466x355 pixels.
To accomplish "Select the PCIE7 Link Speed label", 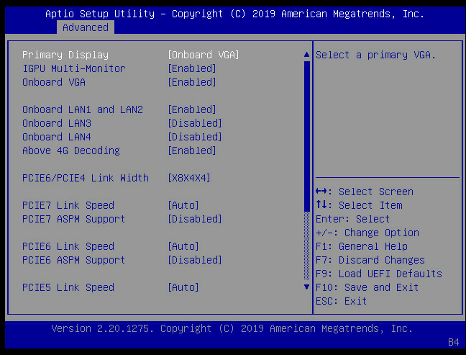I will click(68, 205).
